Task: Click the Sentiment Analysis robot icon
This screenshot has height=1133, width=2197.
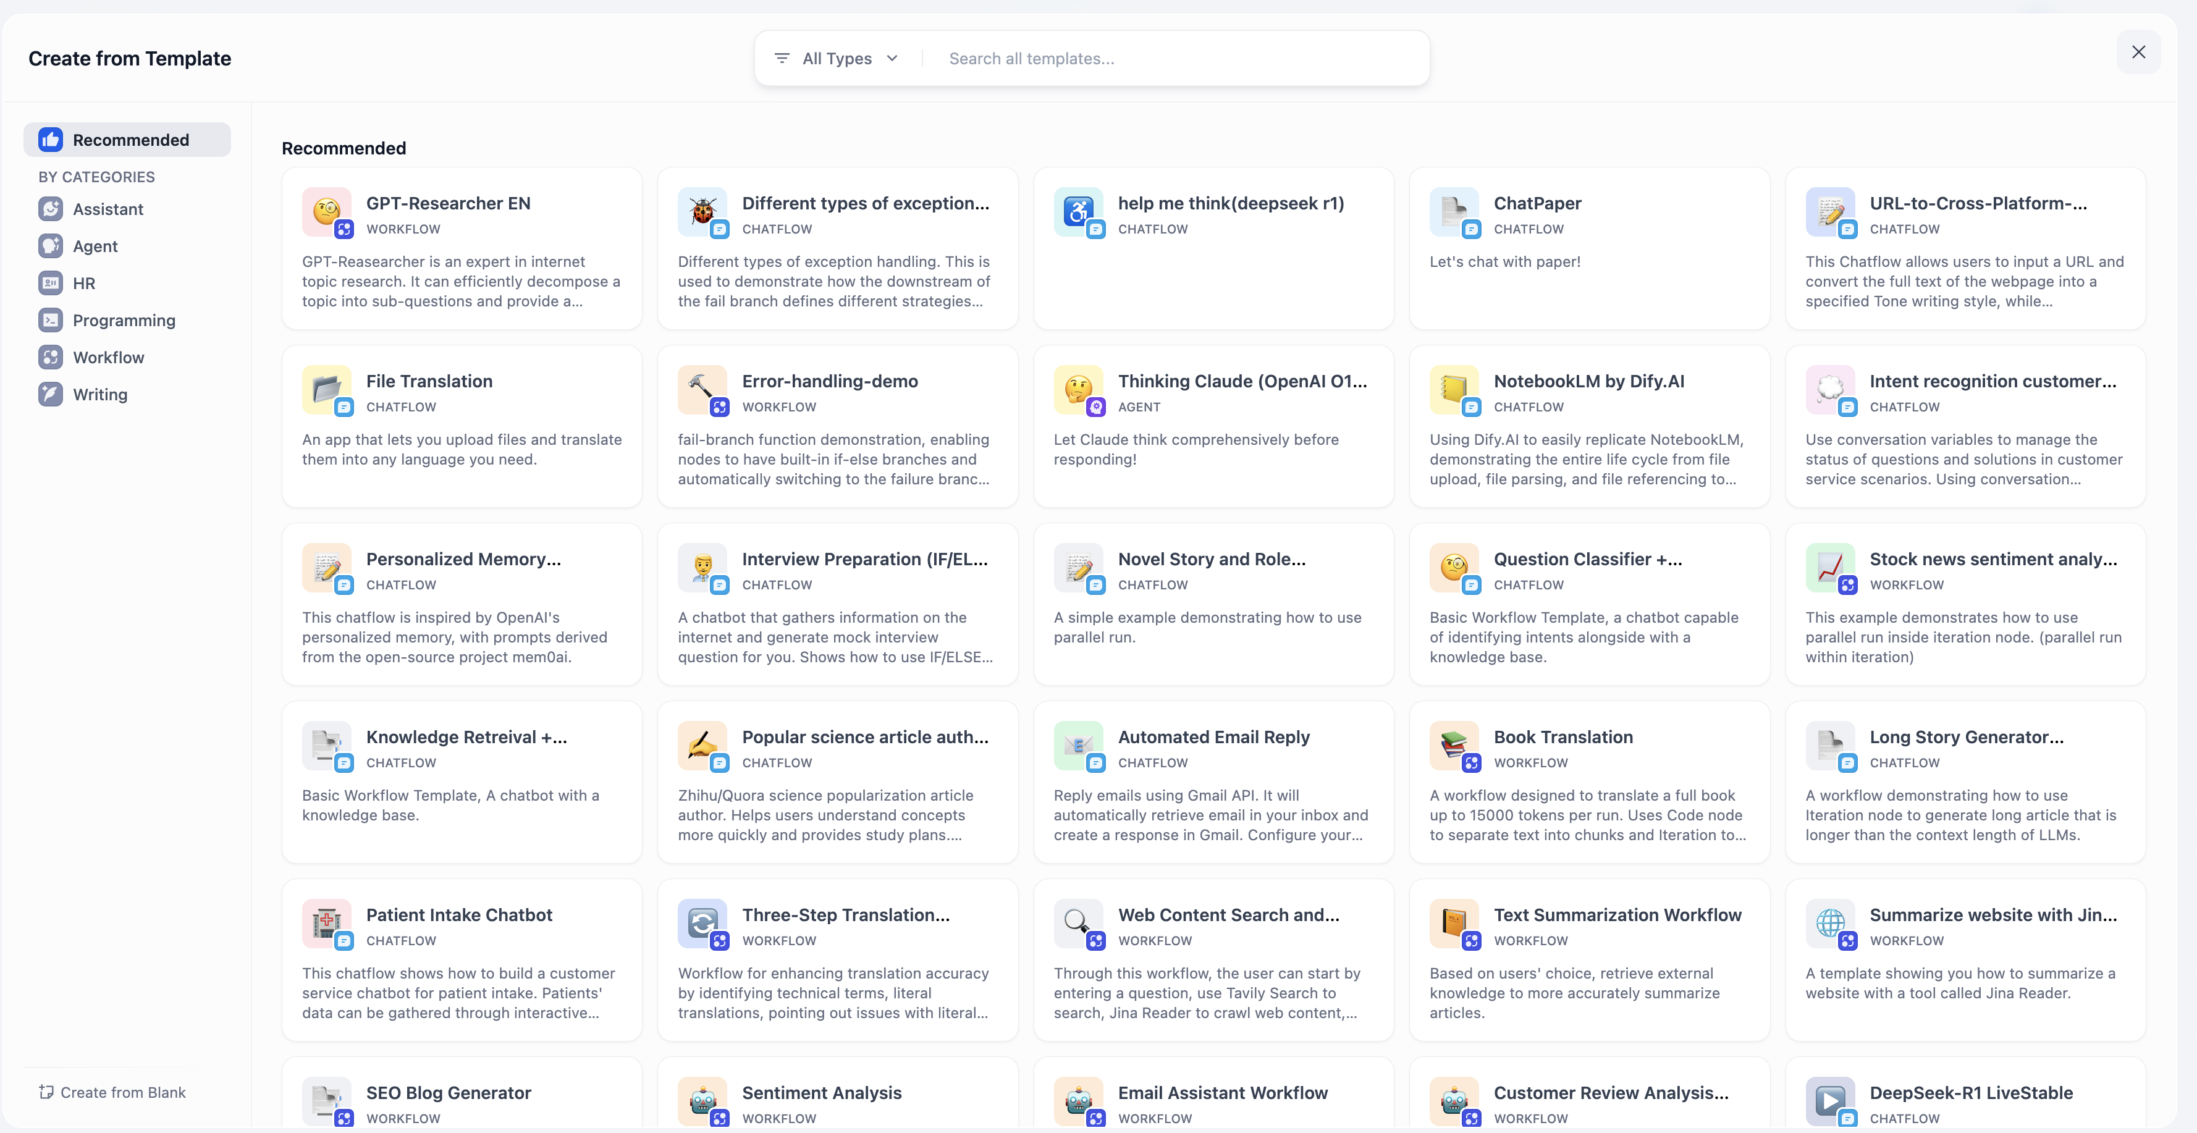Action: click(x=702, y=1101)
